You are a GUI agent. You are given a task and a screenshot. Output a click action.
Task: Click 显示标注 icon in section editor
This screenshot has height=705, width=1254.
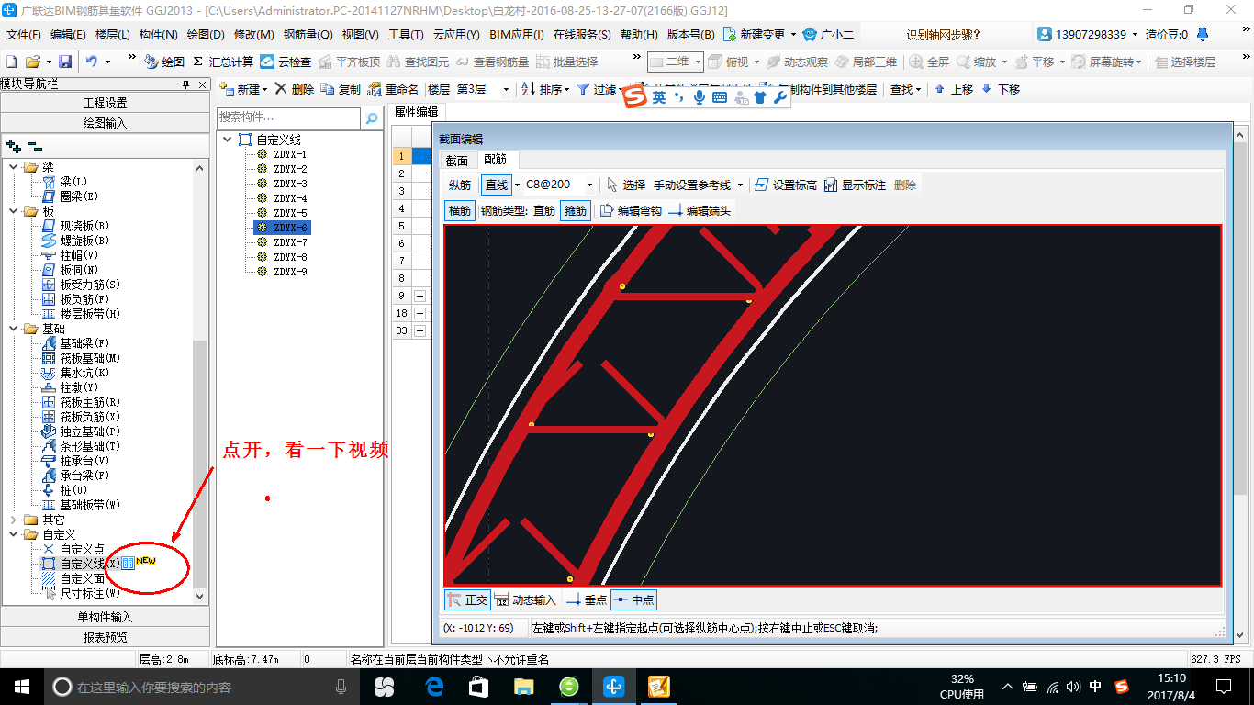tap(855, 185)
